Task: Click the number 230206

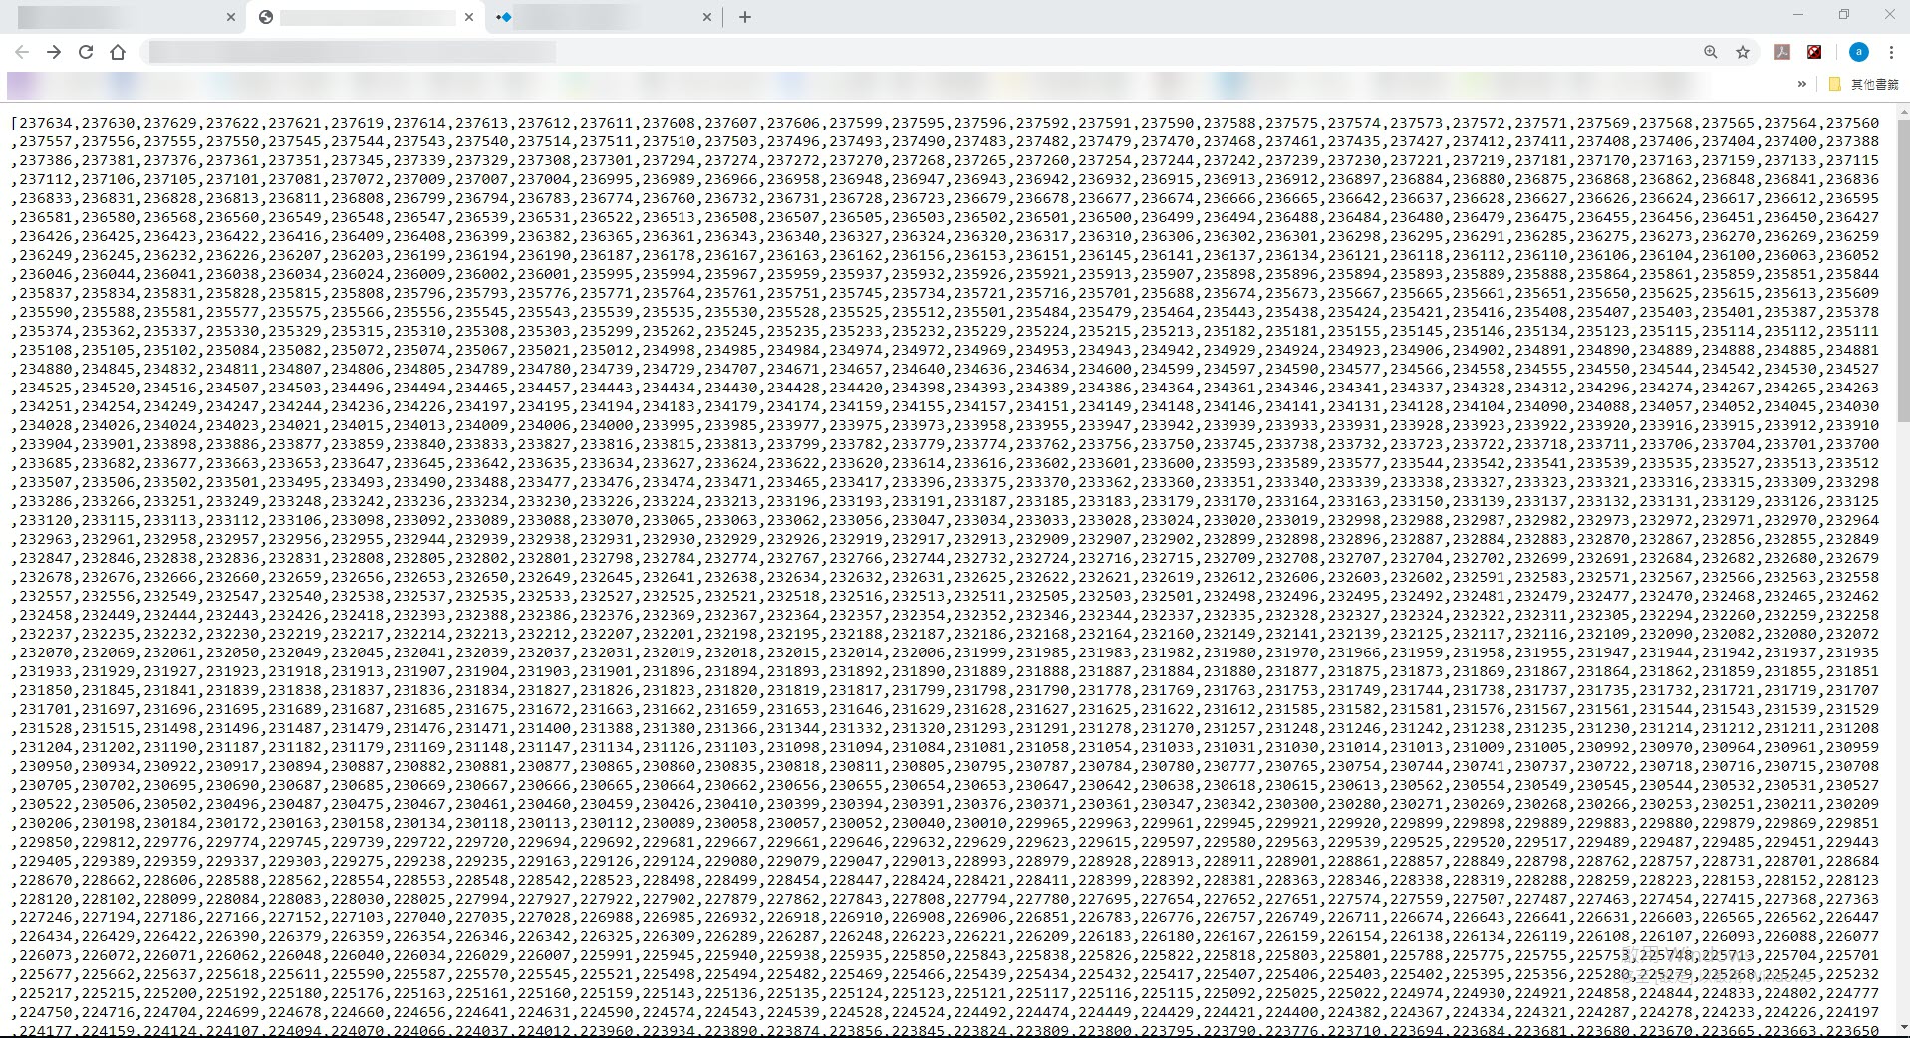Action: tap(46, 823)
